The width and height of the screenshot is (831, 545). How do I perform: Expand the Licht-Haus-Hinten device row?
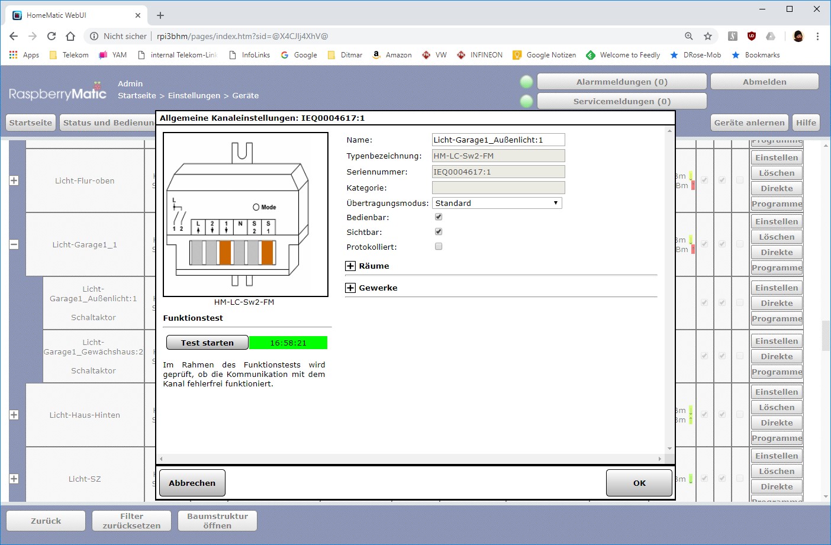[x=14, y=415]
